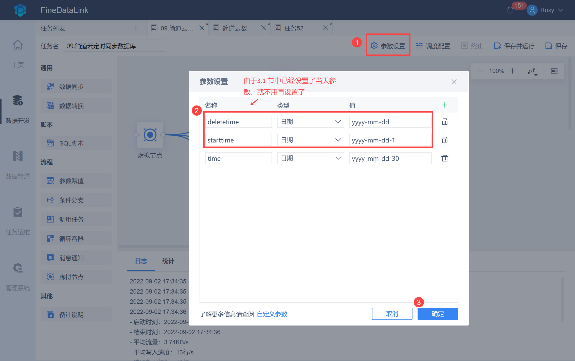575x361 pixels.
Task: Open the notification bell
Action: [510, 10]
